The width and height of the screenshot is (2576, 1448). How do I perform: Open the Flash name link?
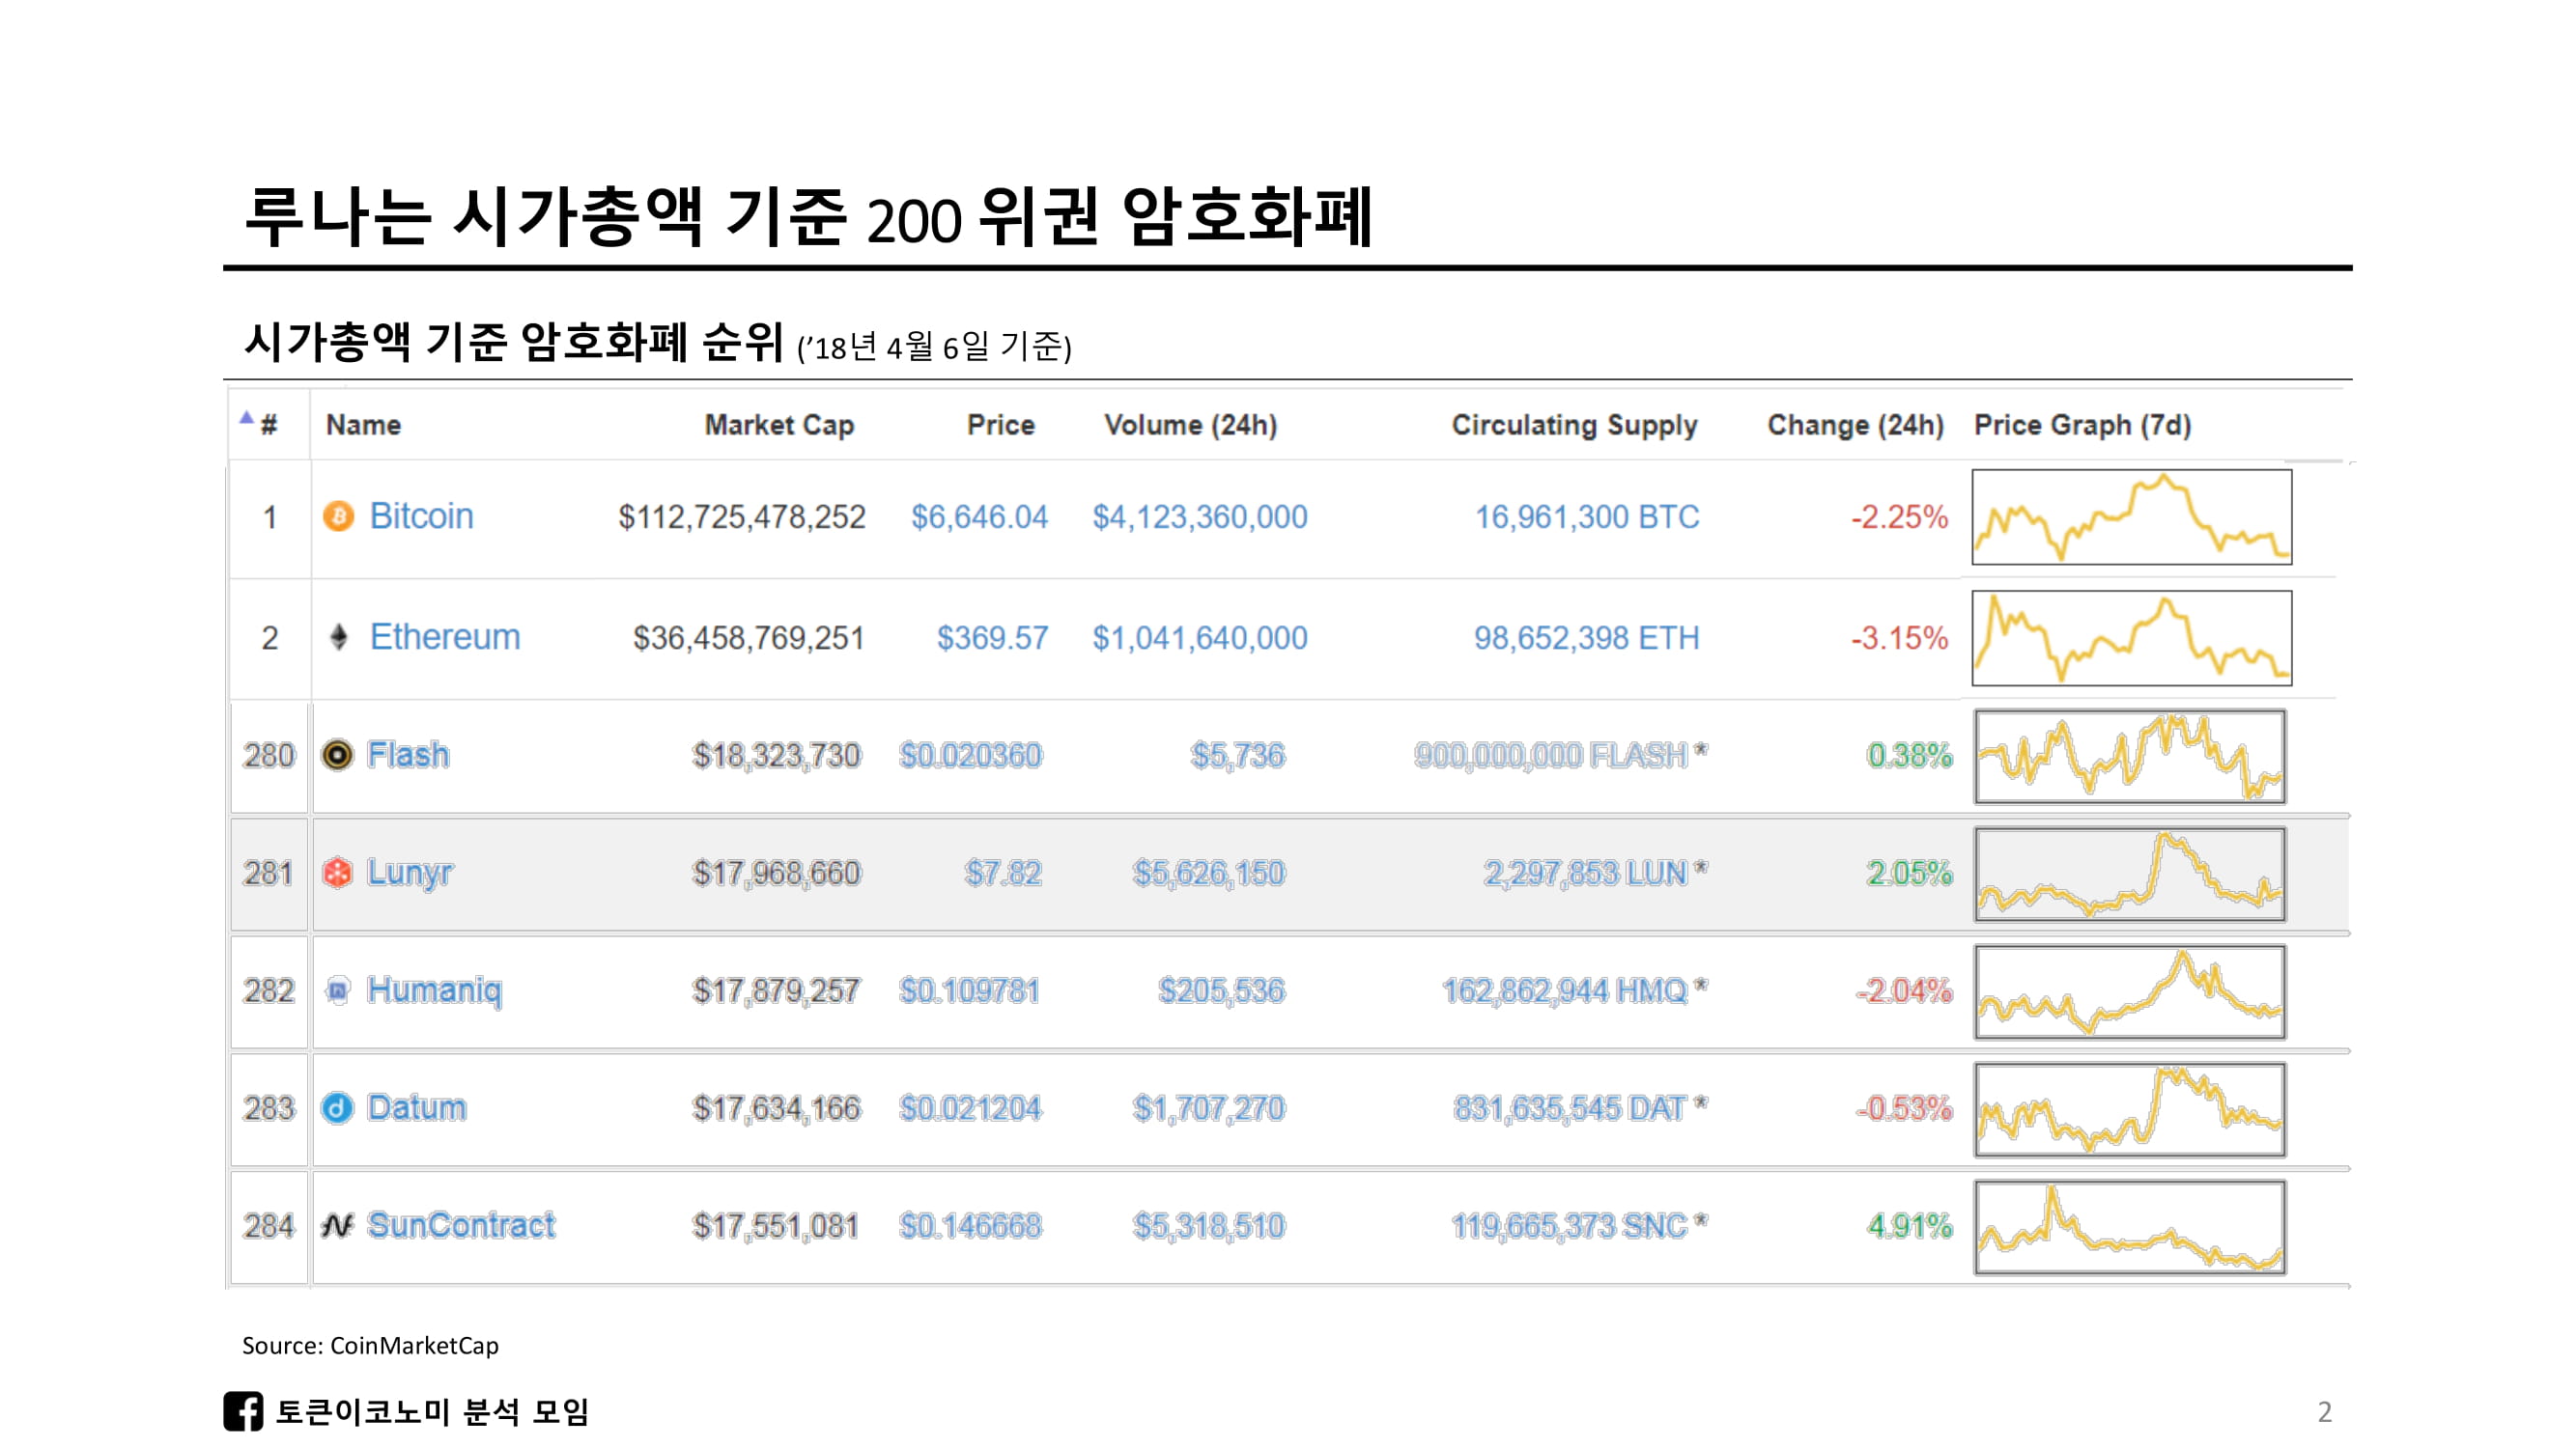pos(408,755)
